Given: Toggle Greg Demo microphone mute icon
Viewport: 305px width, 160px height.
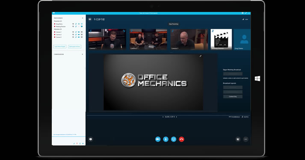Looking at the screenshot, I should click(76, 24).
